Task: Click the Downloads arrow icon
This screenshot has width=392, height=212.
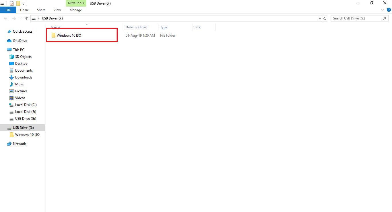Action: tap(11, 77)
